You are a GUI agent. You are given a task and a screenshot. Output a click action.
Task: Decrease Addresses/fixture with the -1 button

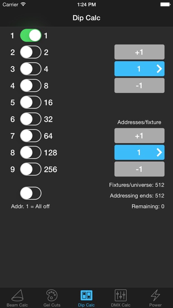pos(139,169)
